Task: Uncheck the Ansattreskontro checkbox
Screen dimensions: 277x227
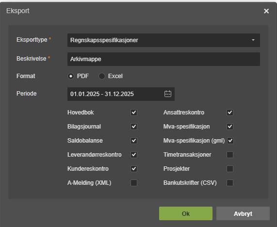Action: (230, 113)
